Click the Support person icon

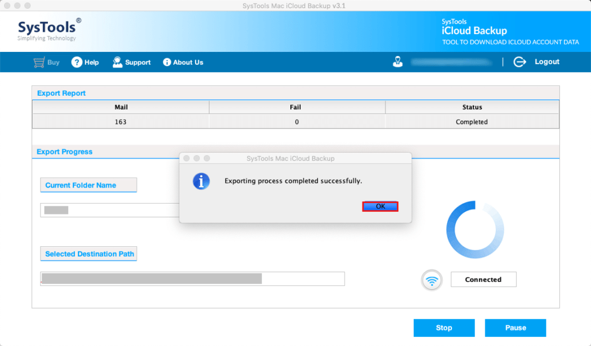117,62
